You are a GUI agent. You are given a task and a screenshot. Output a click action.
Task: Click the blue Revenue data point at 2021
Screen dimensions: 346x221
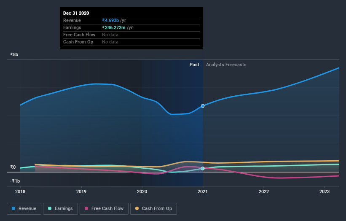[x=203, y=106]
